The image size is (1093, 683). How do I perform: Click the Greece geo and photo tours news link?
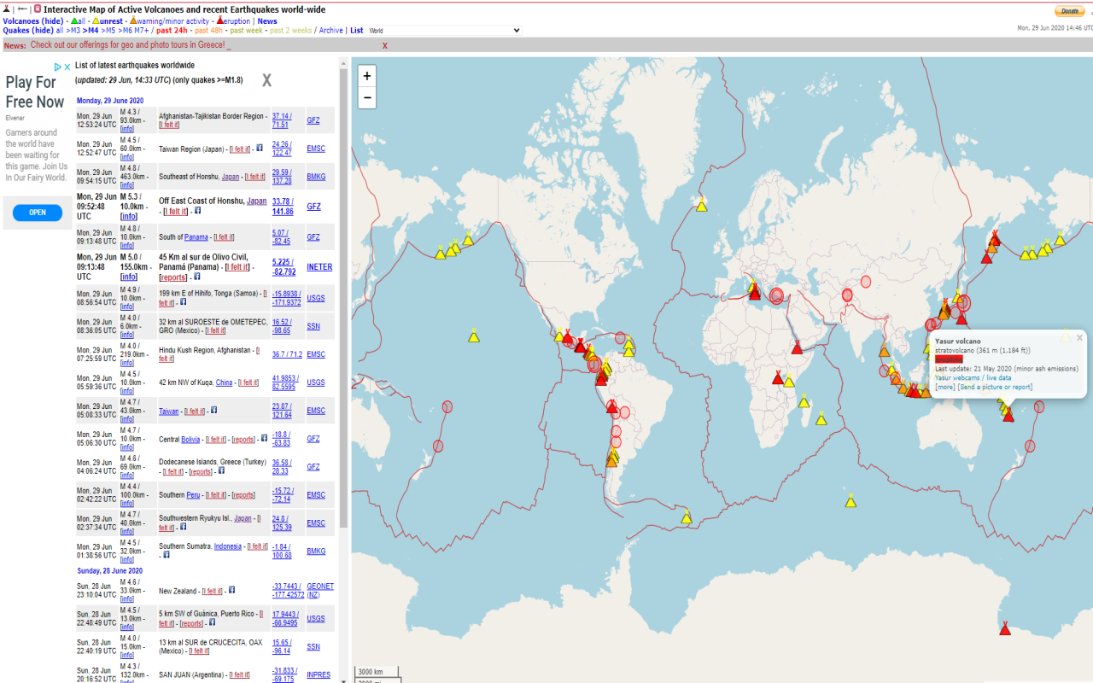click(x=128, y=45)
